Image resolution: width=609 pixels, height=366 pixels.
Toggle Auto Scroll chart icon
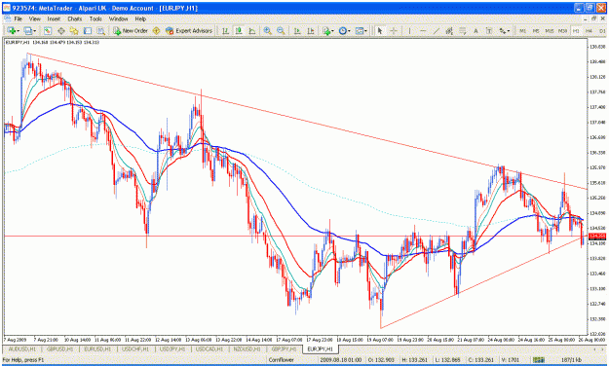[x=297, y=30]
